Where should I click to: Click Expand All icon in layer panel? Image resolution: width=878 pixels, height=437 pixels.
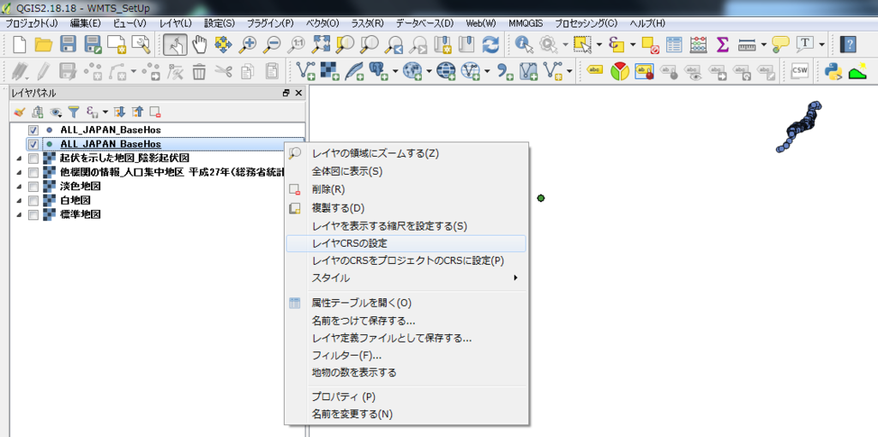[119, 112]
